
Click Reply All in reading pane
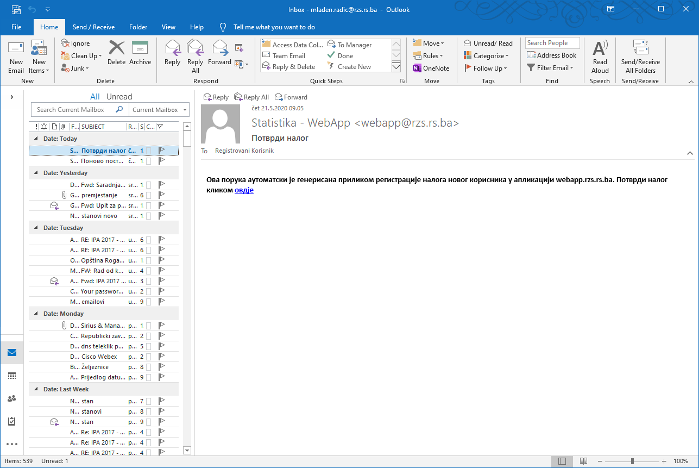251,97
